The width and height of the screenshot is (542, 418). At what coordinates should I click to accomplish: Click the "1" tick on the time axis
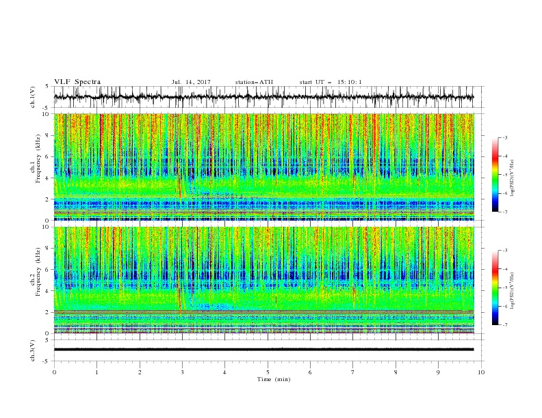tap(97, 372)
